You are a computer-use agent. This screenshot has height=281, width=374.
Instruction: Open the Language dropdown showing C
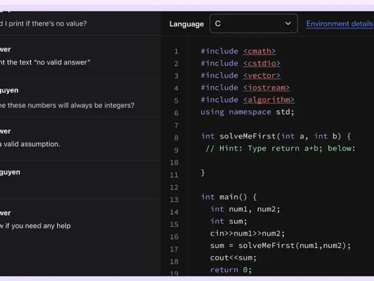(x=253, y=23)
